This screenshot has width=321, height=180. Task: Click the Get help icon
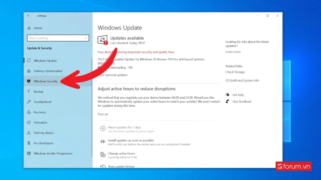click(227, 95)
